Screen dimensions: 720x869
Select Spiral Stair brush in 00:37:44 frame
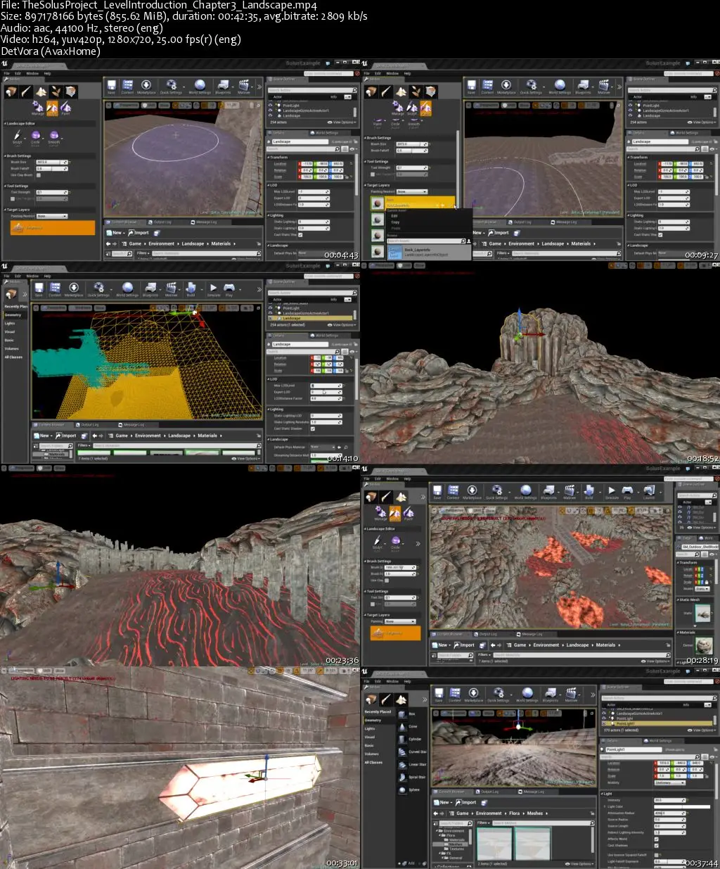[403, 777]
